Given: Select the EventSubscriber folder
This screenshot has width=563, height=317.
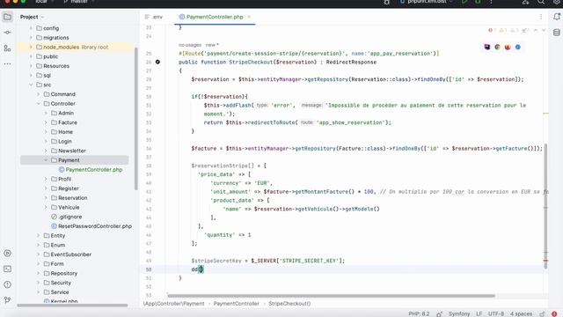Looking at the screenshot, I should pyautogui.click(x=68, y=254).
